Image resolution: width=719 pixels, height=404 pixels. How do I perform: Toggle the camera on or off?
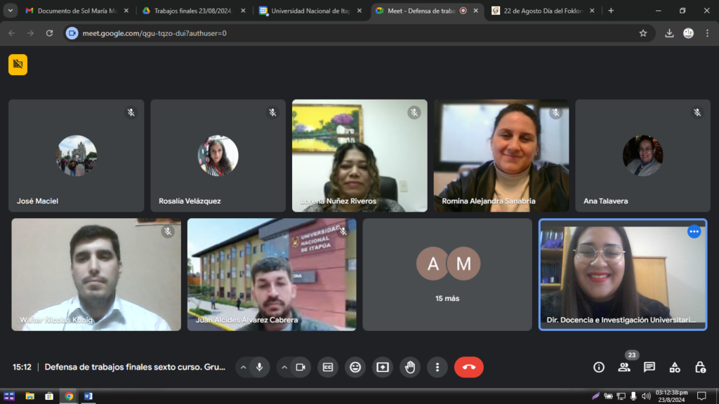click(x=301, y=367)
